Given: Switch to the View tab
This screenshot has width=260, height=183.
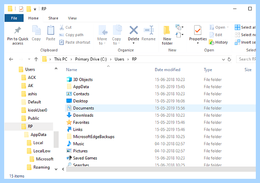Looking at the screenshot, I should tap(72, 18).
